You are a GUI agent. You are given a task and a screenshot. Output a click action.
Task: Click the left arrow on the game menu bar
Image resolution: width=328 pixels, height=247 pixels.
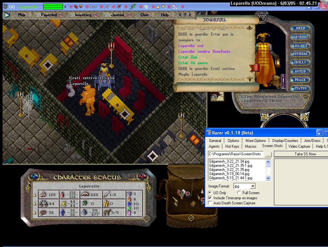click(180, 15)
